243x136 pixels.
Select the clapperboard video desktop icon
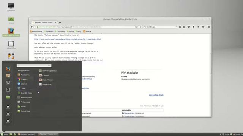[11, 56]
